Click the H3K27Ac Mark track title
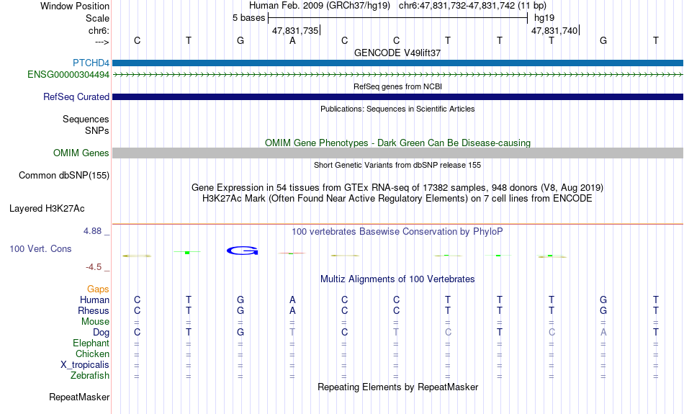684x414 pixels. [x=397, y=199]
